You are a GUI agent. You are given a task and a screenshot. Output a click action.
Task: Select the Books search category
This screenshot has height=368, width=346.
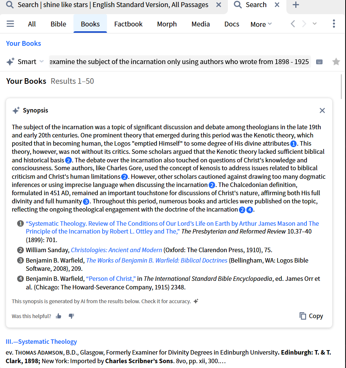[x=90, y=24]
